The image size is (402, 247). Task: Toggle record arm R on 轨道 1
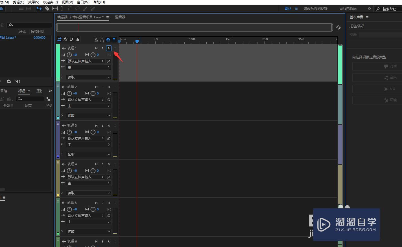pyautogui.click(x=109, y=48)
